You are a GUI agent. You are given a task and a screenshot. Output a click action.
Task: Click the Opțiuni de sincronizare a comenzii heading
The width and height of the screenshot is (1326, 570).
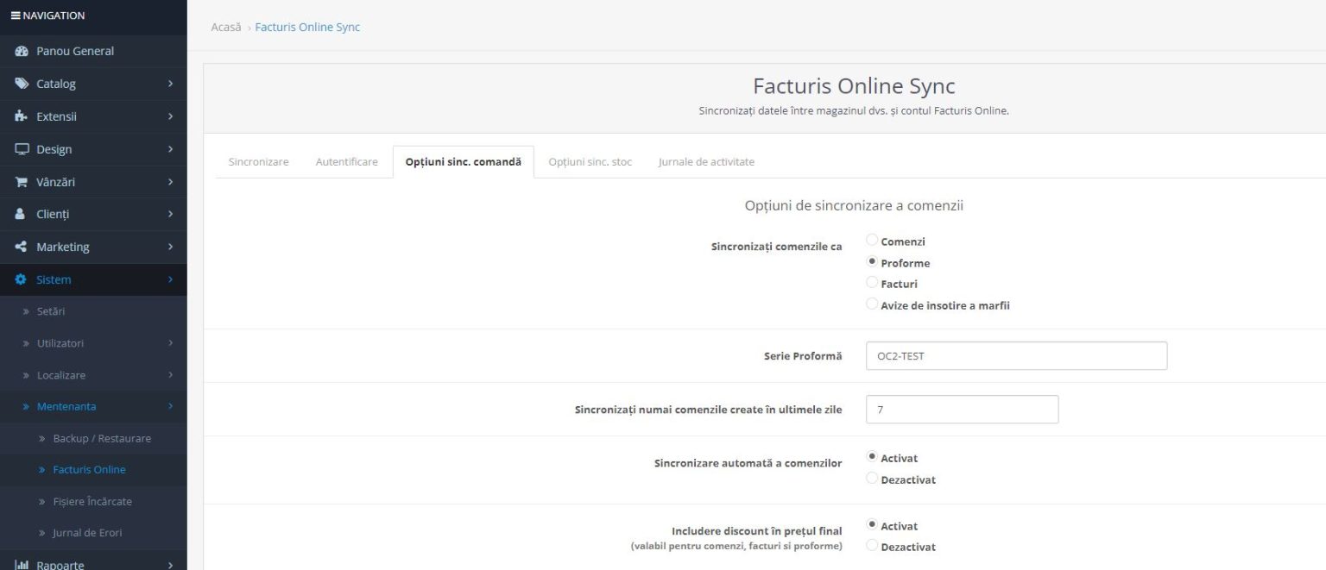tap(854, 206)
